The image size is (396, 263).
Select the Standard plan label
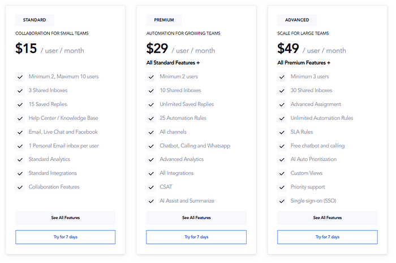(x=35, y=20)
